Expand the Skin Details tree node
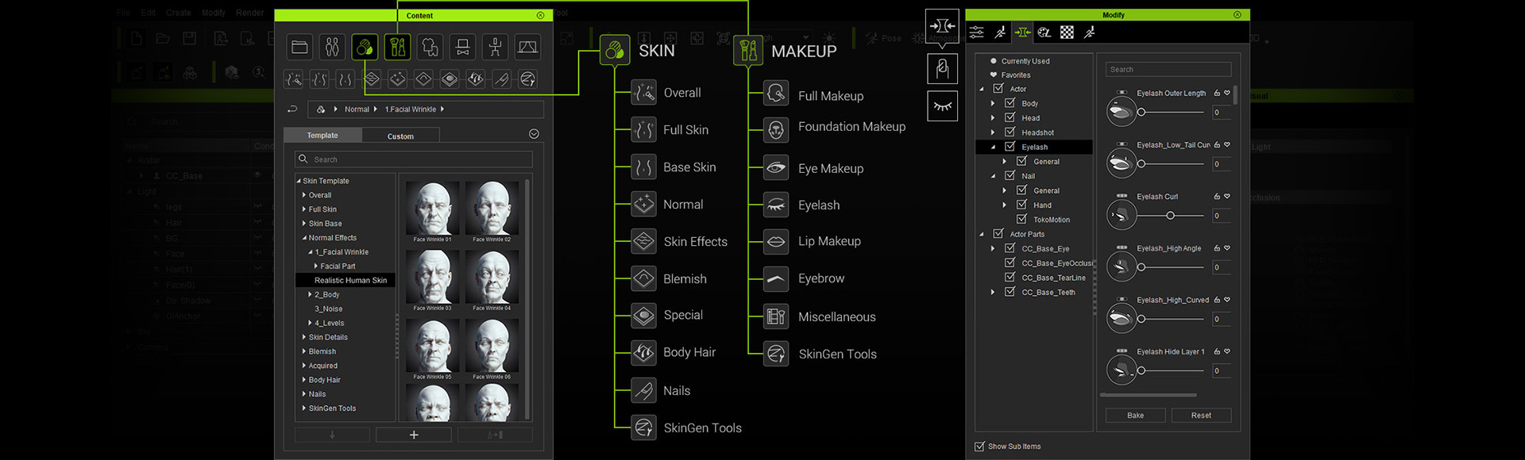Screen dimensions: 1525x460 click(304, 337)
